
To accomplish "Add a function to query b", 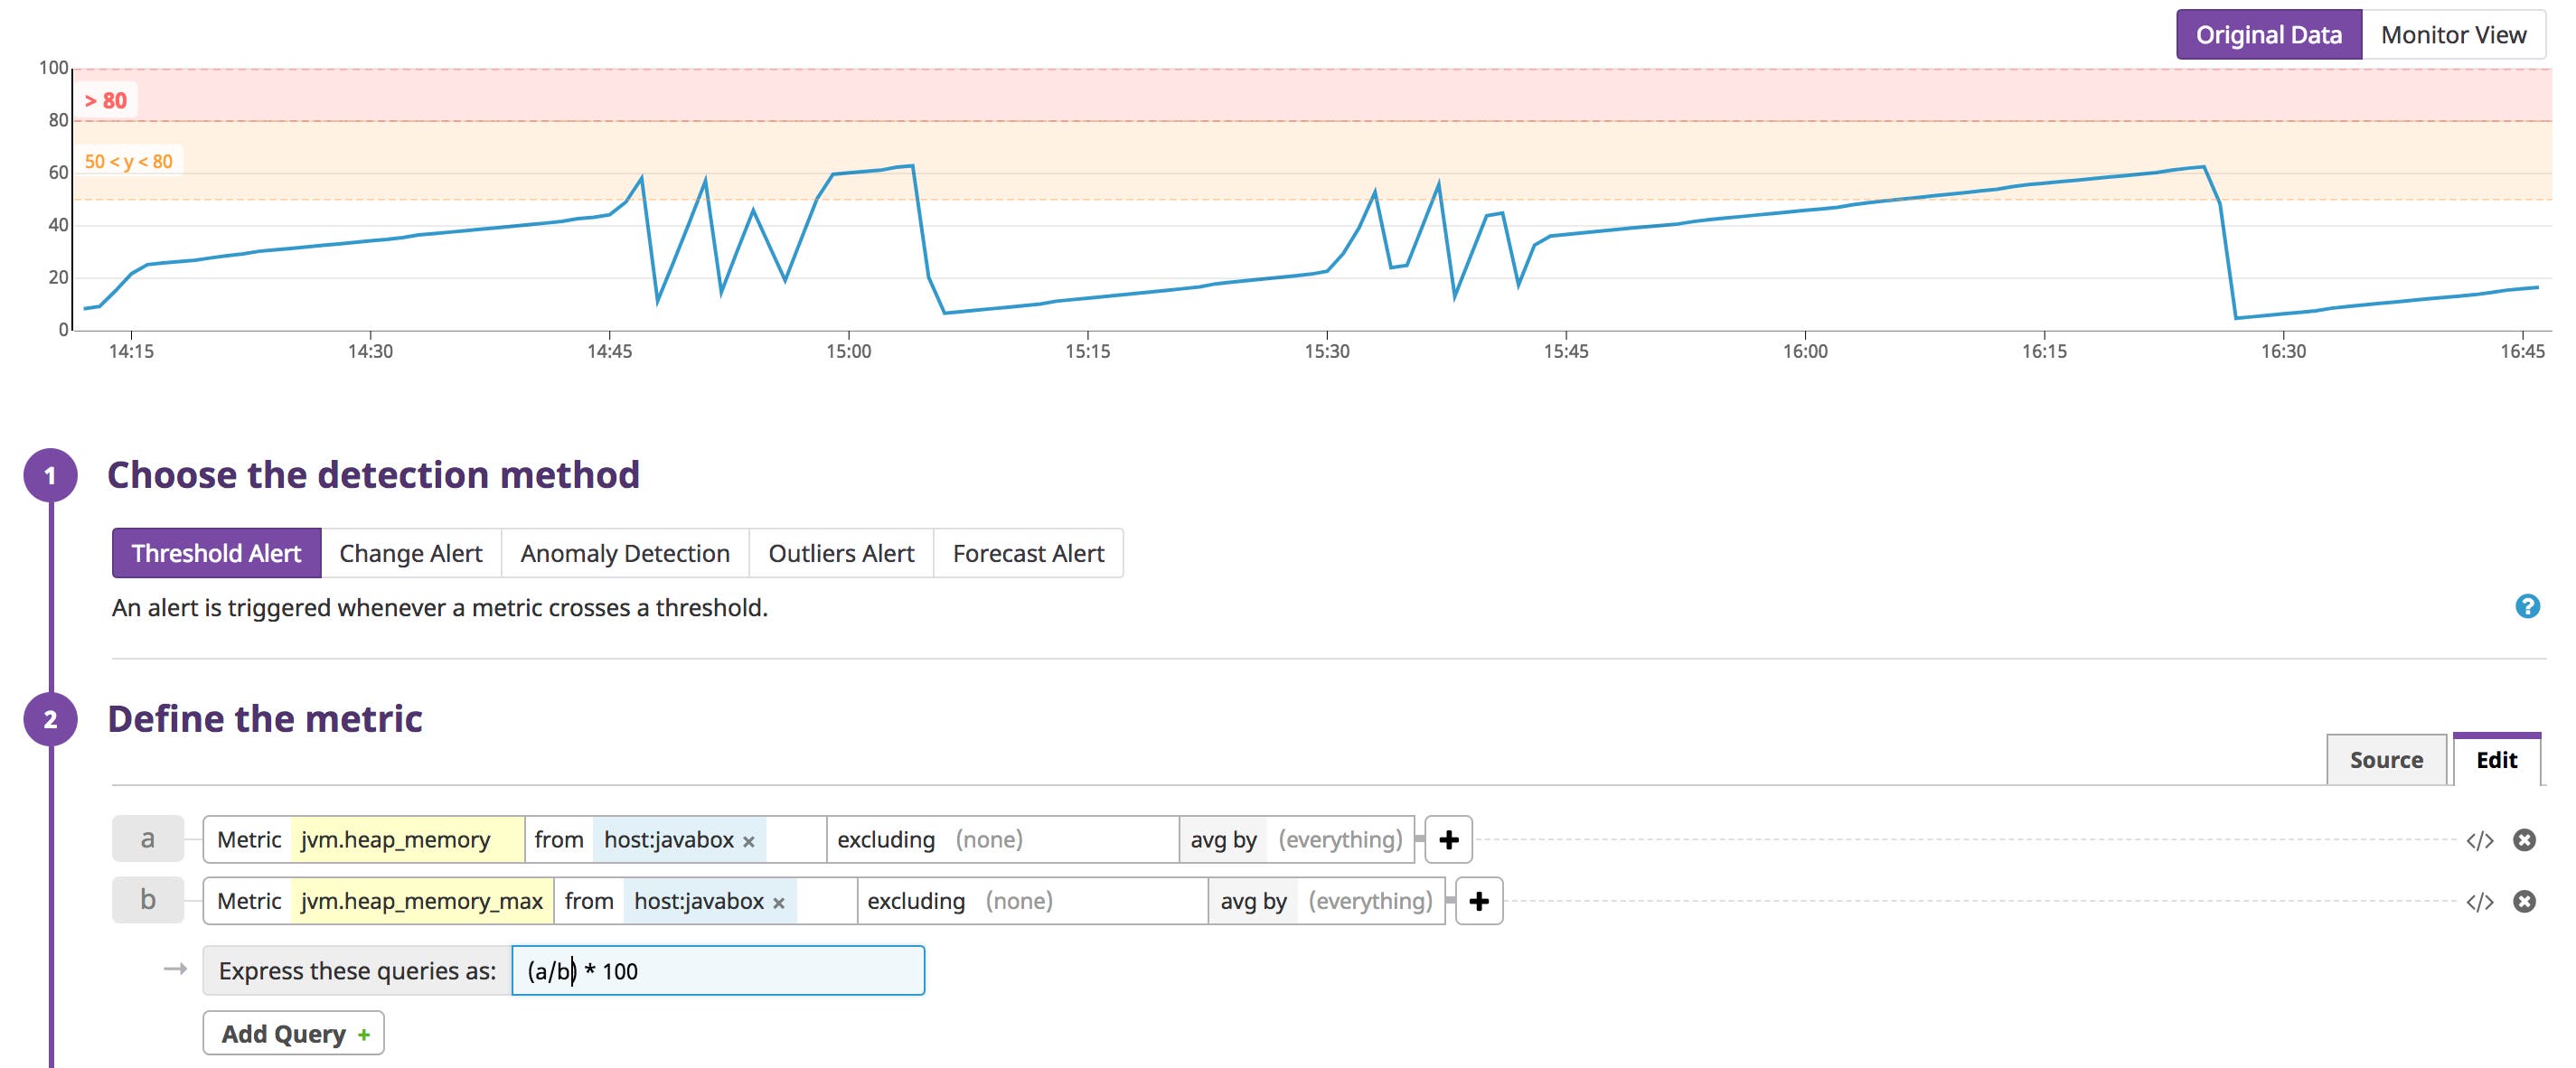I will (x=1479, y=900).
